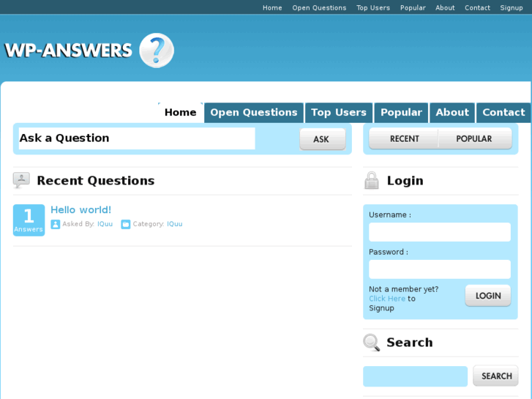This screenshot has width=532, height=399.
Task: Click the Password : label
Action: click(389, 252)
